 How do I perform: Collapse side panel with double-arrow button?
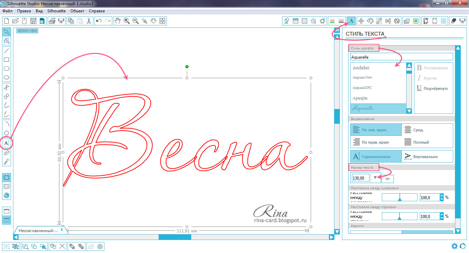pyautogui.click(x=337, y=30)
